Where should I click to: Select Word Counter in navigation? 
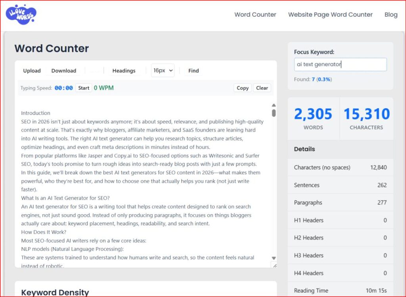tap(255, 14)
